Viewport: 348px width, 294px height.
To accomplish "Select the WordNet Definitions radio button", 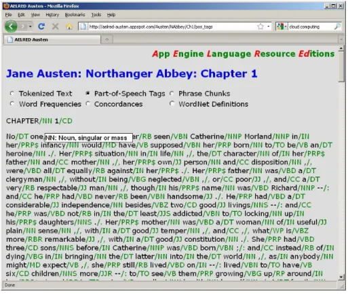I will point(172,104).
